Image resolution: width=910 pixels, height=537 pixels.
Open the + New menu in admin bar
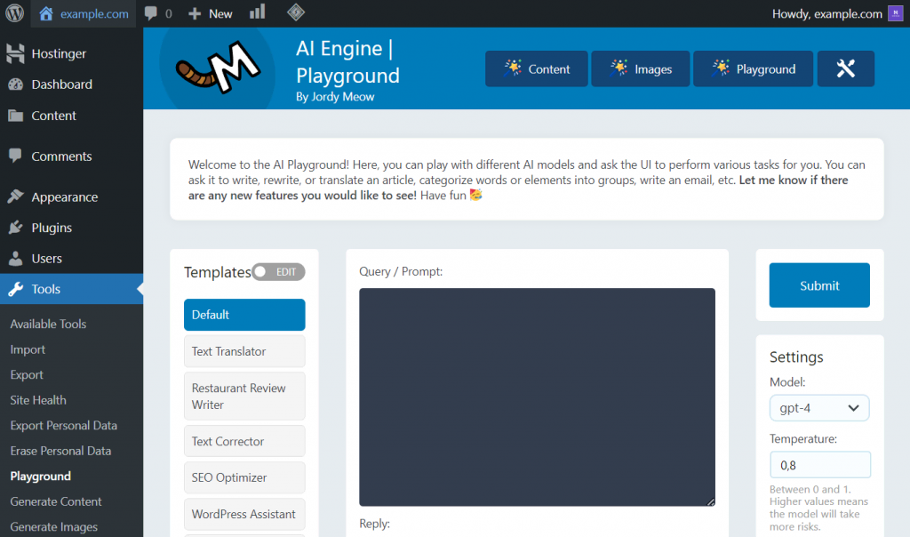[x=210, y=12]
